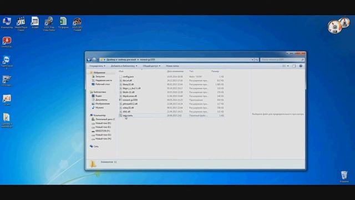This screenshot has width=355, height=200.
Task: Click the Explorer Forward arrow button
Action: (94, 59)
